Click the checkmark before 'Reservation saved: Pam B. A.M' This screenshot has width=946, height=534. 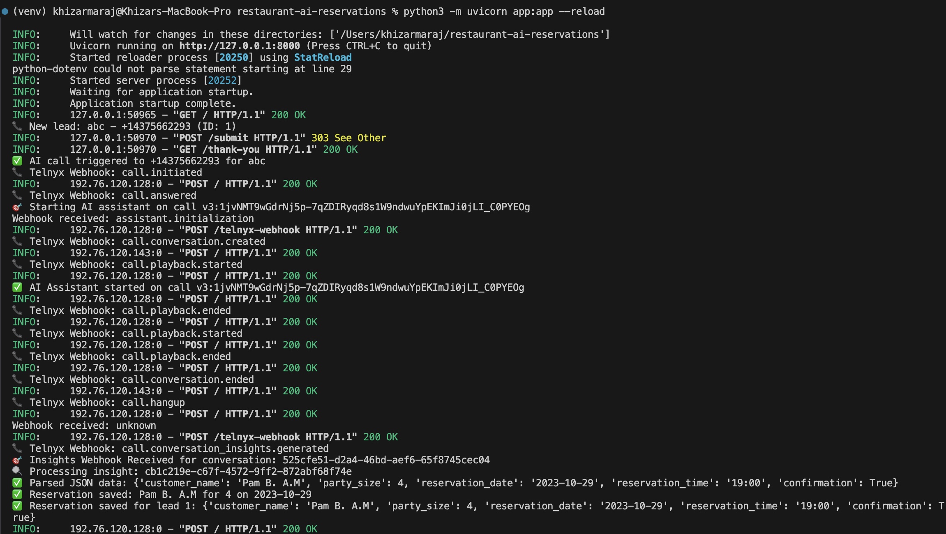tap(17, 494)
